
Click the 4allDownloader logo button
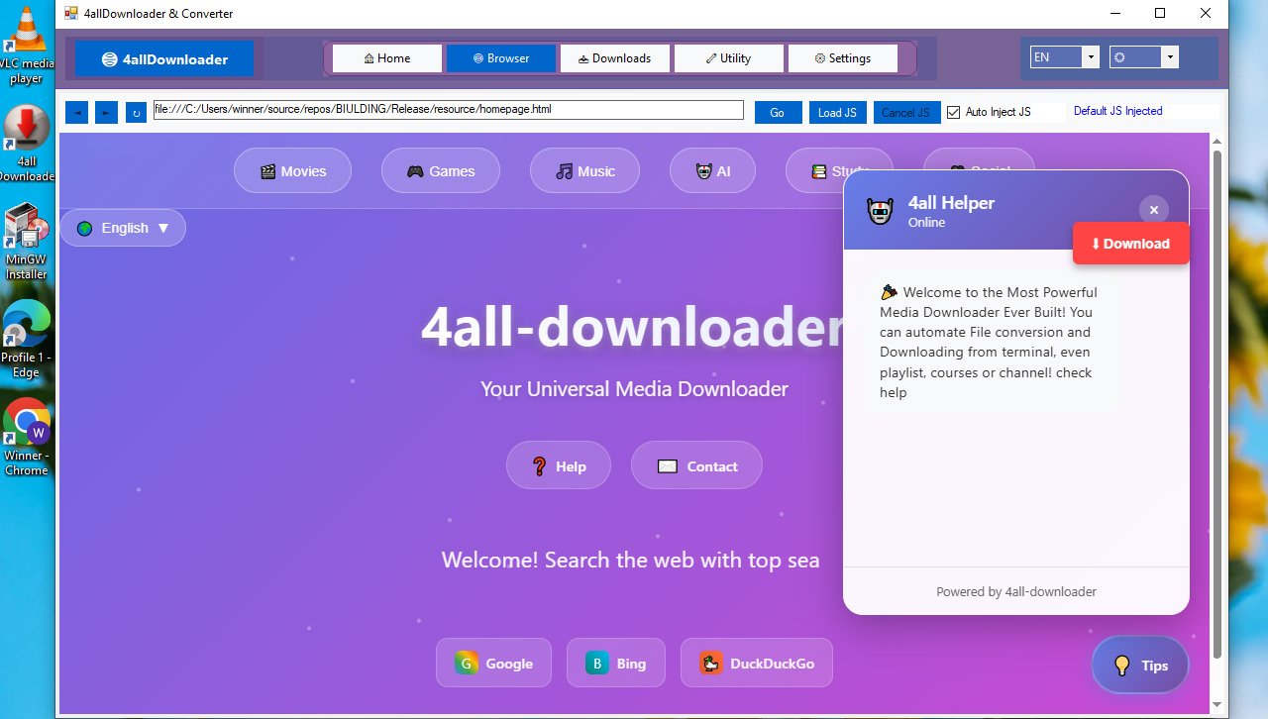tap(164, 59)
